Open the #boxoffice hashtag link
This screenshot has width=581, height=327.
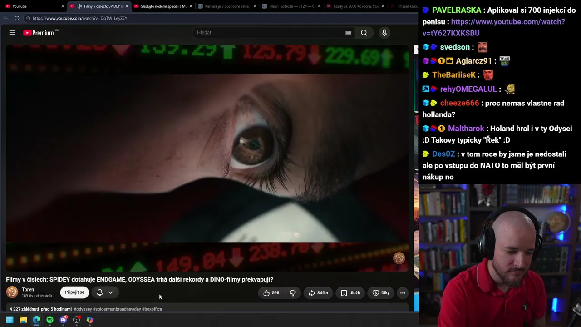pos(152,309)
